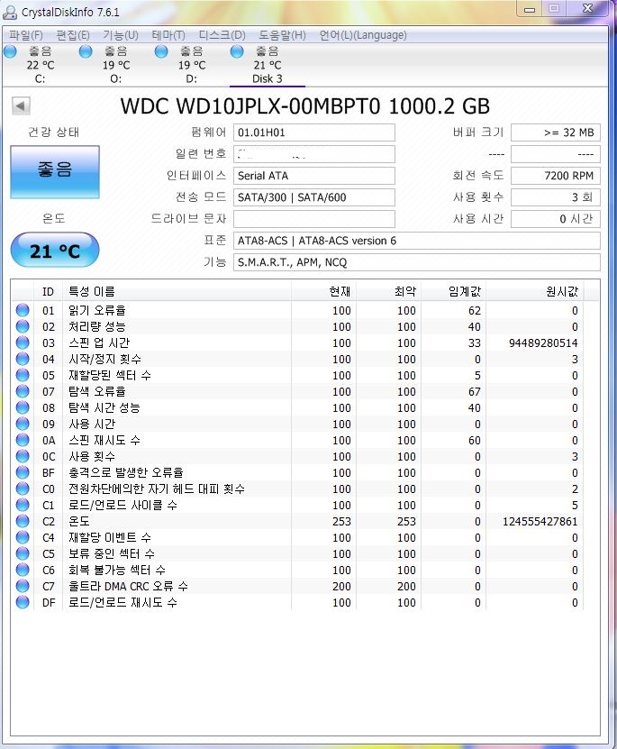The image size is (617, 749).
Task: Click the 임계값 column header
Action: click(453, 291)
